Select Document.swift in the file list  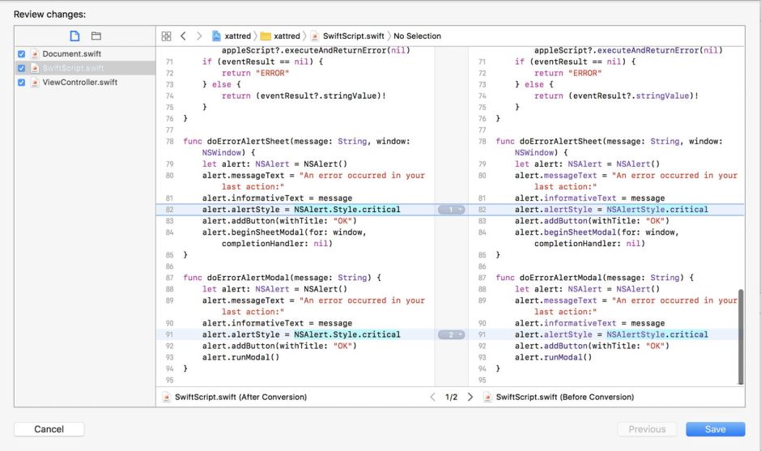72,54
